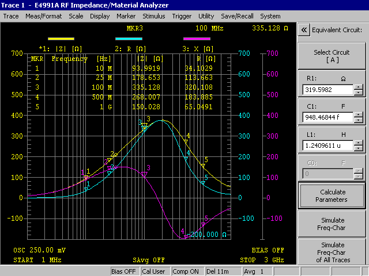Click the 335.128 Ω marker readout at top

click(x=270, y=28)
